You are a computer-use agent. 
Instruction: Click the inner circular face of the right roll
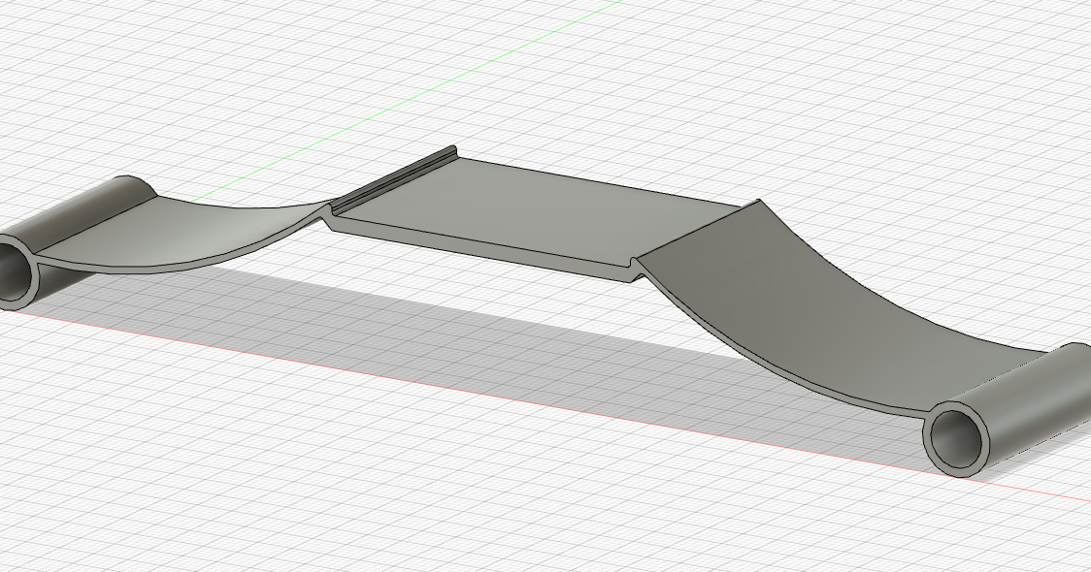[x=956, y=438]
